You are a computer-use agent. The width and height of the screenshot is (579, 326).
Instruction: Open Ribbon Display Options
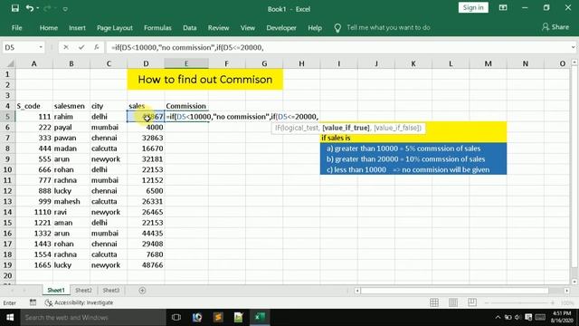point(503,8)
